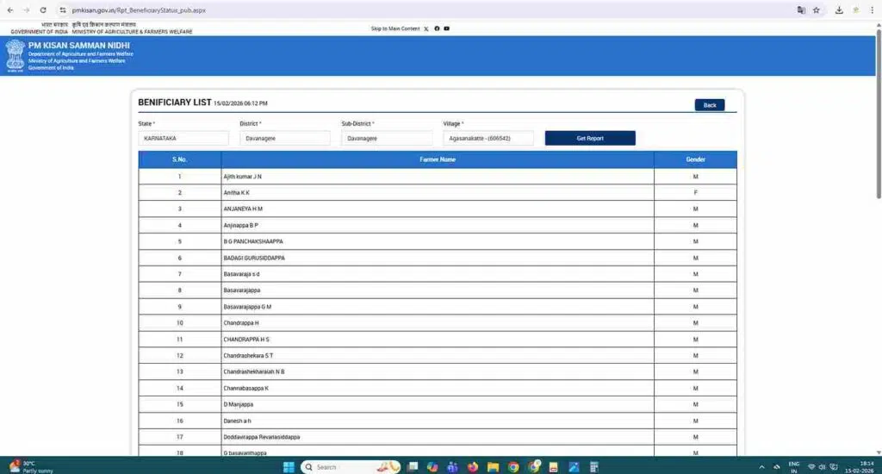Click gender F in Anitha K K row

click(695, 192)
